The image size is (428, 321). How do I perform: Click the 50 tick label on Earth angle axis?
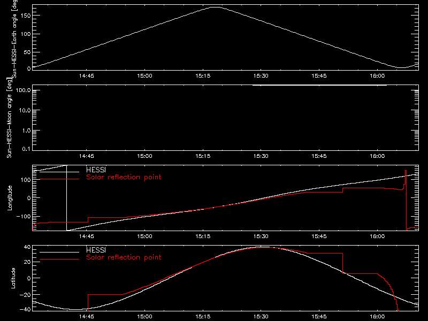click(27, 52)
